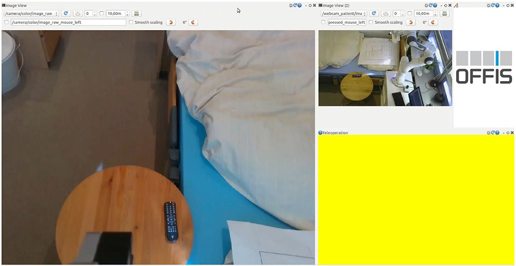516x266 pixels.
Task: Reload the Image View (2) plugin from title bar
Action: coord(431,5)
